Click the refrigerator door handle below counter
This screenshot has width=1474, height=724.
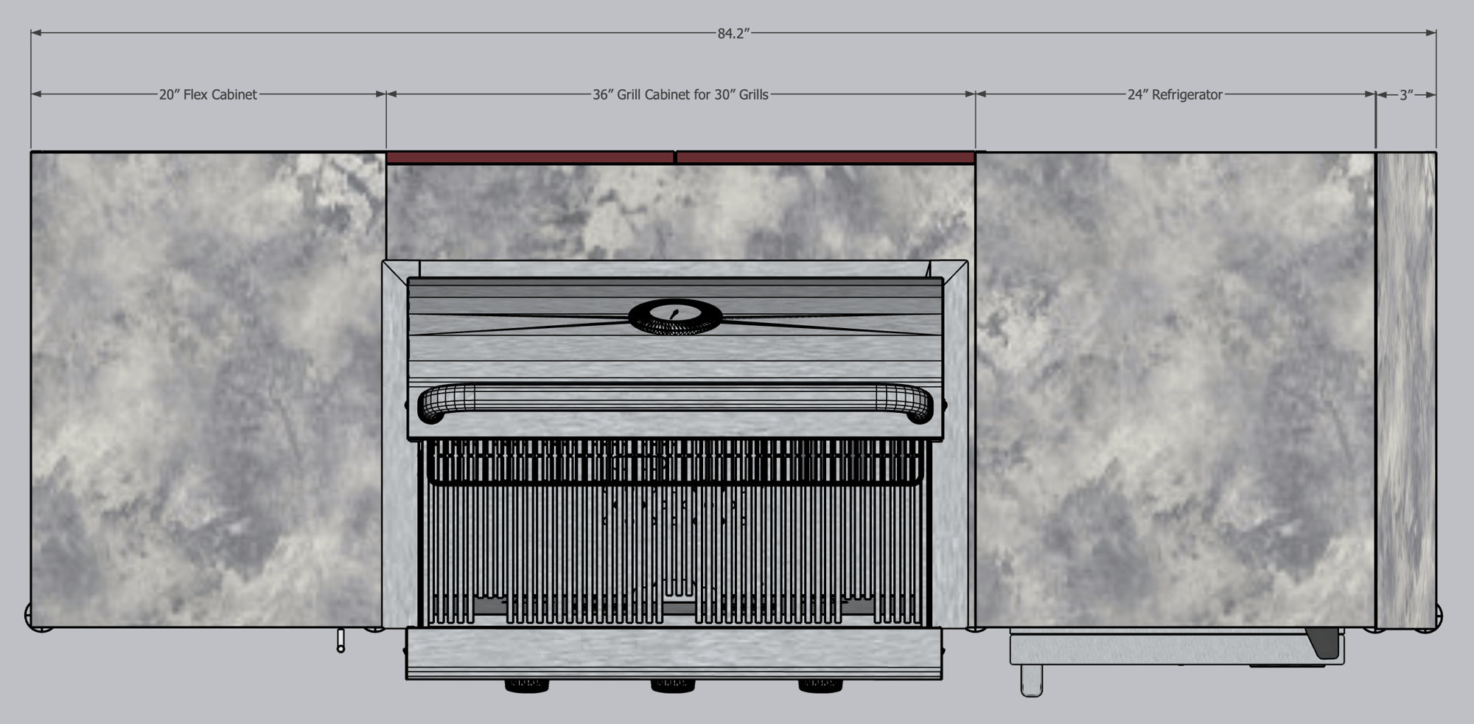[x=1031, y=680]
